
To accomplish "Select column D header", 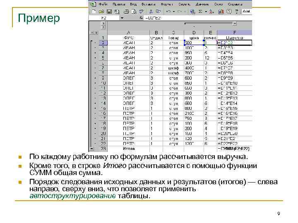I will [194, 33].
